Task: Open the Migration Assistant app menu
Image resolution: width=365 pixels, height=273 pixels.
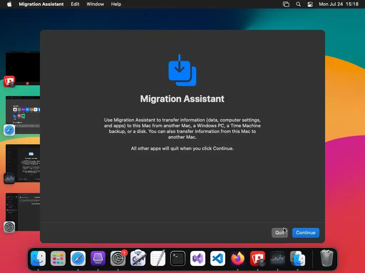Action: click(41, 4)
